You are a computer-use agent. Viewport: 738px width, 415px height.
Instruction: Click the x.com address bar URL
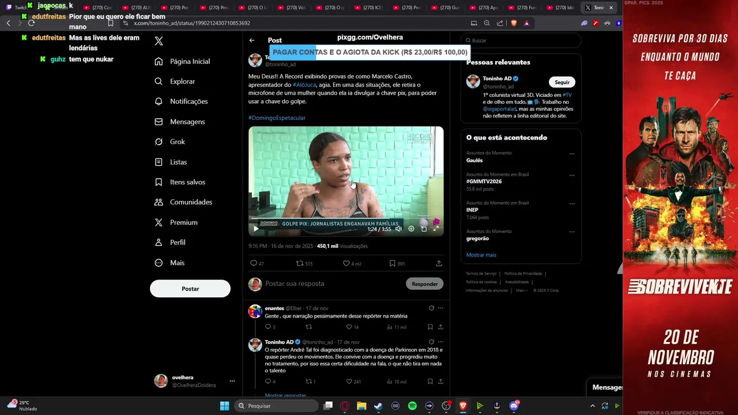coord(192,23)
